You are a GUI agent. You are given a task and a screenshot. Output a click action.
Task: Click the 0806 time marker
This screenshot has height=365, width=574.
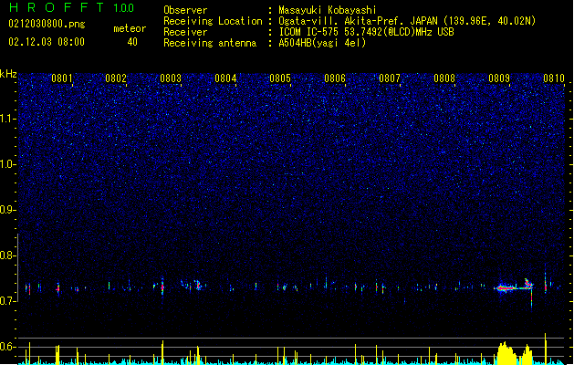335,78
